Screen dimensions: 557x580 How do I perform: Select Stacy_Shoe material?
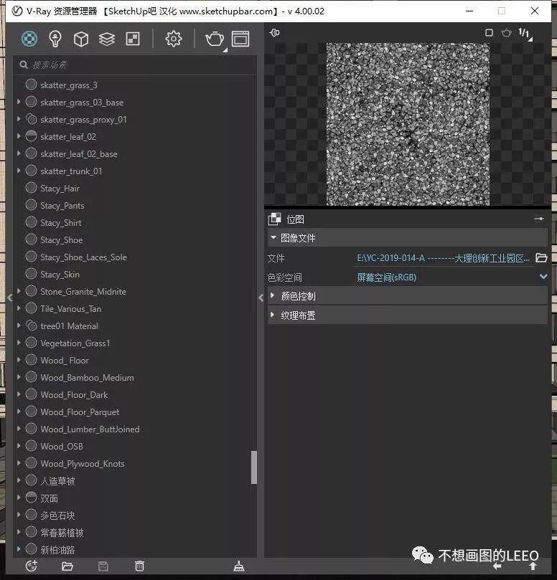click(x=62, y=240)
